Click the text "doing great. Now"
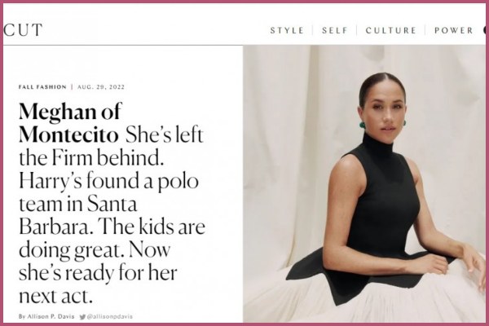The image size is (489, 326). click(x=95, y=250)
